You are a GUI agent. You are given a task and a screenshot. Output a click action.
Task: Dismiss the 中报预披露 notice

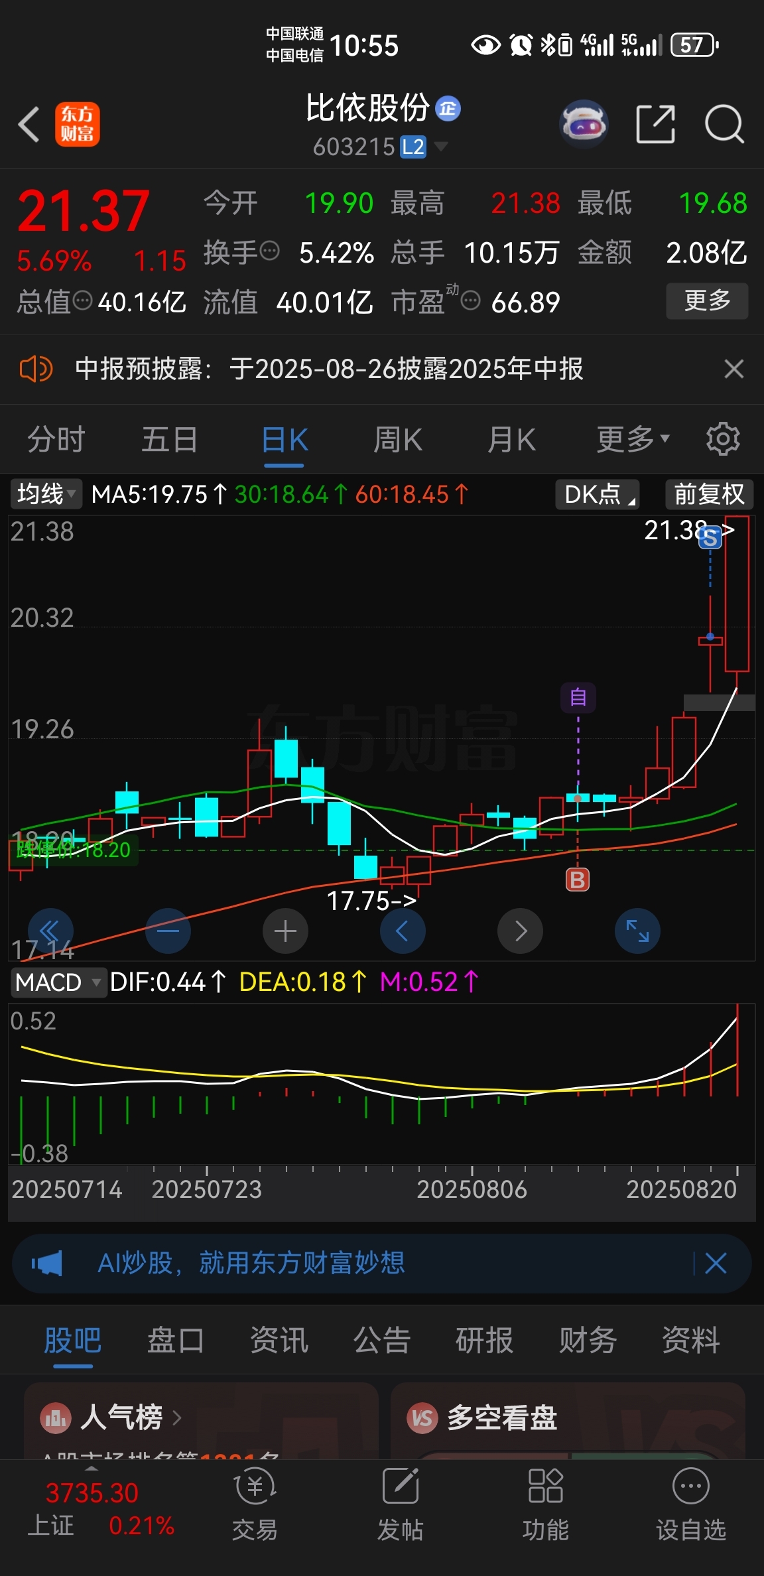733,369
